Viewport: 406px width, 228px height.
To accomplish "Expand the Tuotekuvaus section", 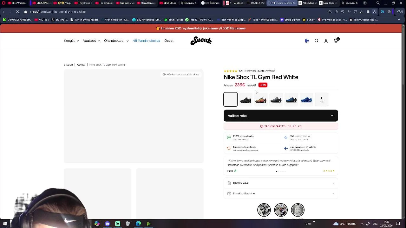I will tap(281, 183).
